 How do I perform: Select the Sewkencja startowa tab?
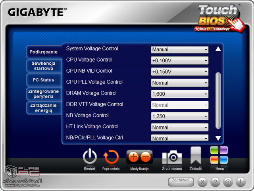click(x=43, y=66)
